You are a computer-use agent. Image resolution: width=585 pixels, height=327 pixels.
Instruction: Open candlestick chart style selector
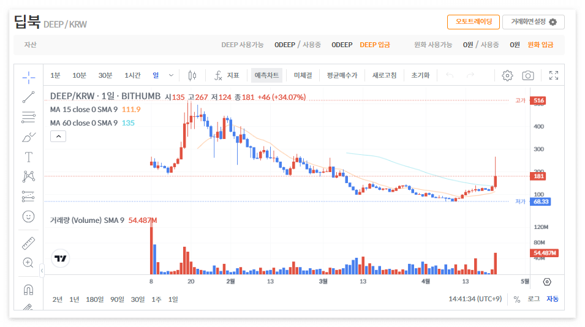[192, 76]
